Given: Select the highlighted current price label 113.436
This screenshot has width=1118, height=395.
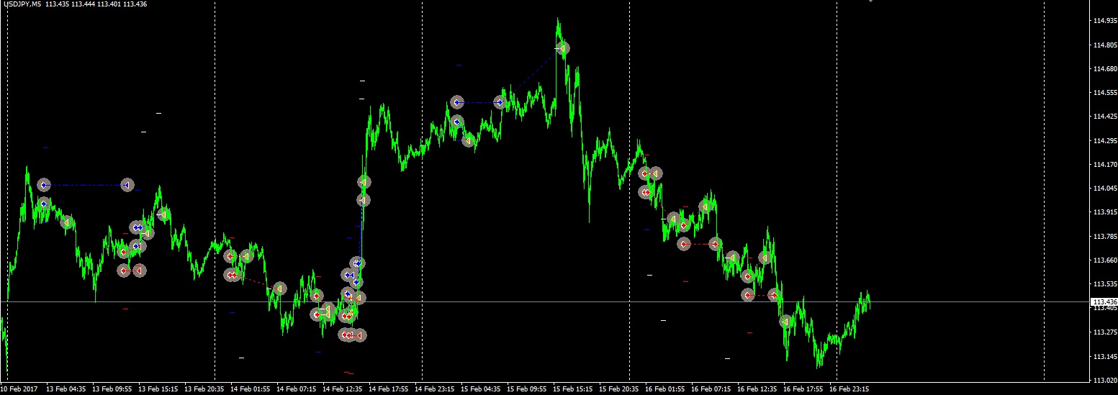Looking at the screenshot, I should point(1104,302).
